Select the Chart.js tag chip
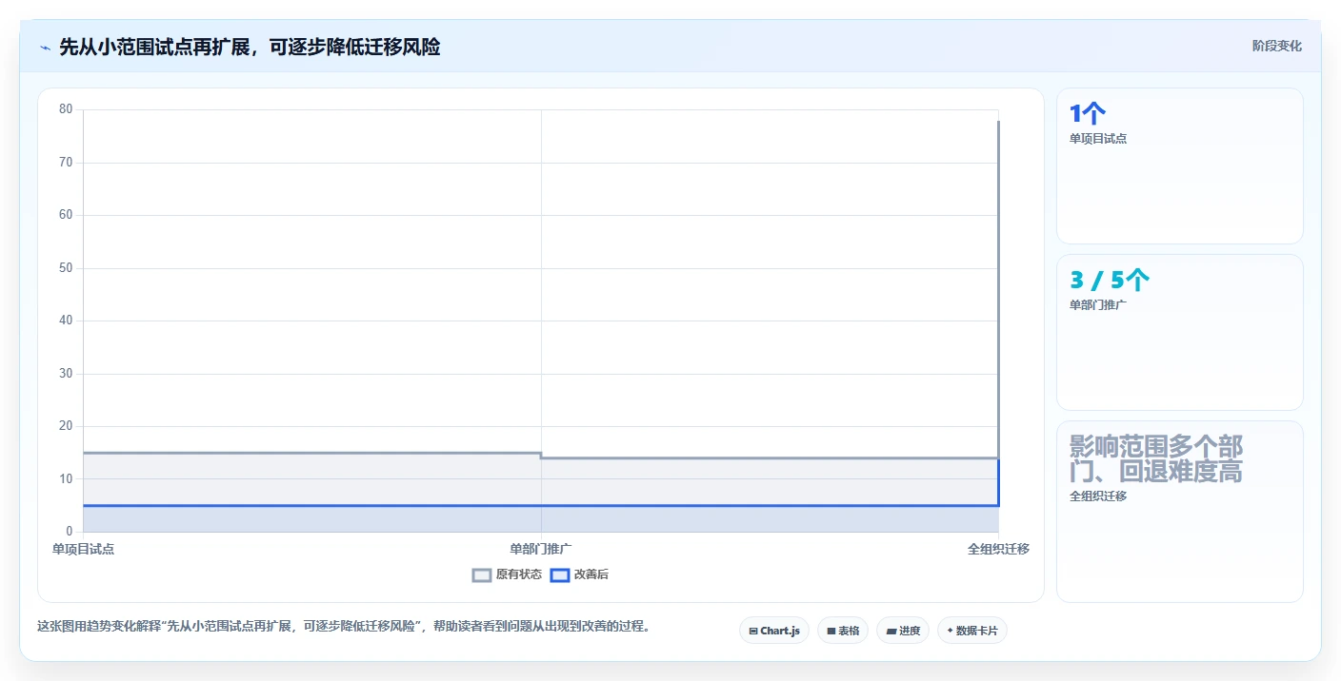 [x=774, y=631]
